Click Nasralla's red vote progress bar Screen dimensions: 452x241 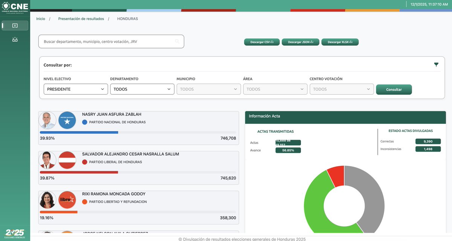79,172
